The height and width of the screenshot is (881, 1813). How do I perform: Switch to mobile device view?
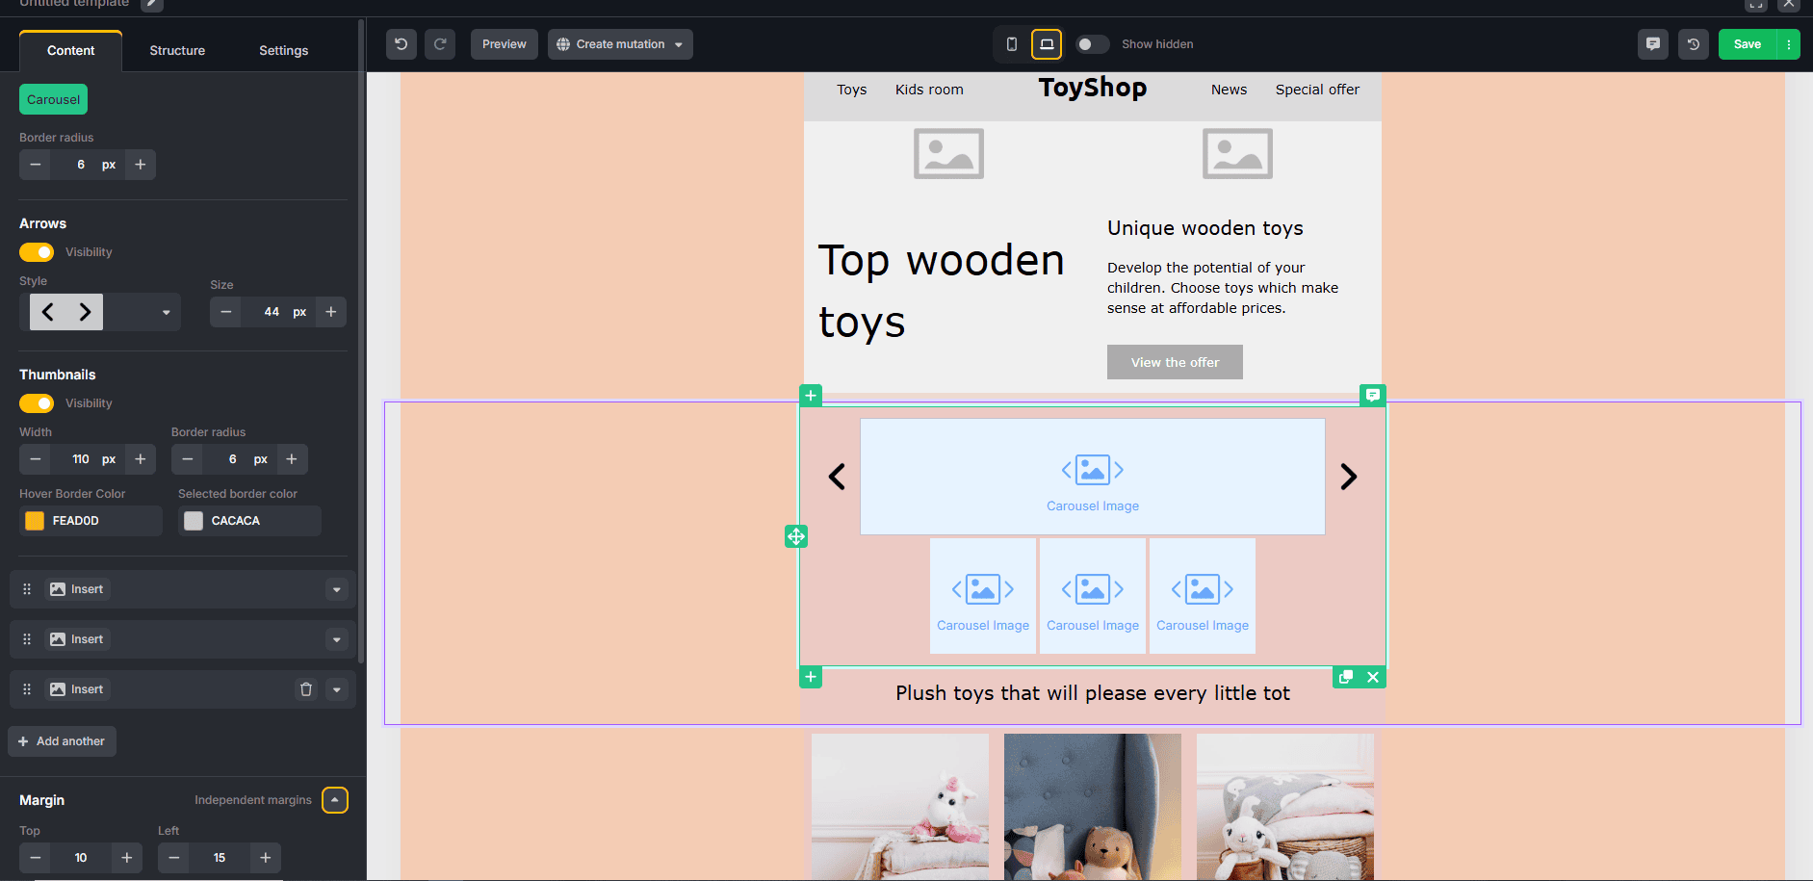tap(1012, 44)
